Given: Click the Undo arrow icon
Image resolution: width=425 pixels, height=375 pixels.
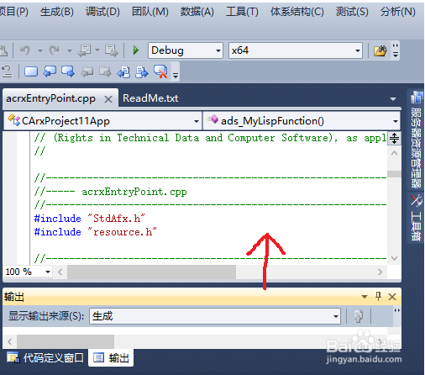Looking at the screenshot, I should (x=25, y=50).
